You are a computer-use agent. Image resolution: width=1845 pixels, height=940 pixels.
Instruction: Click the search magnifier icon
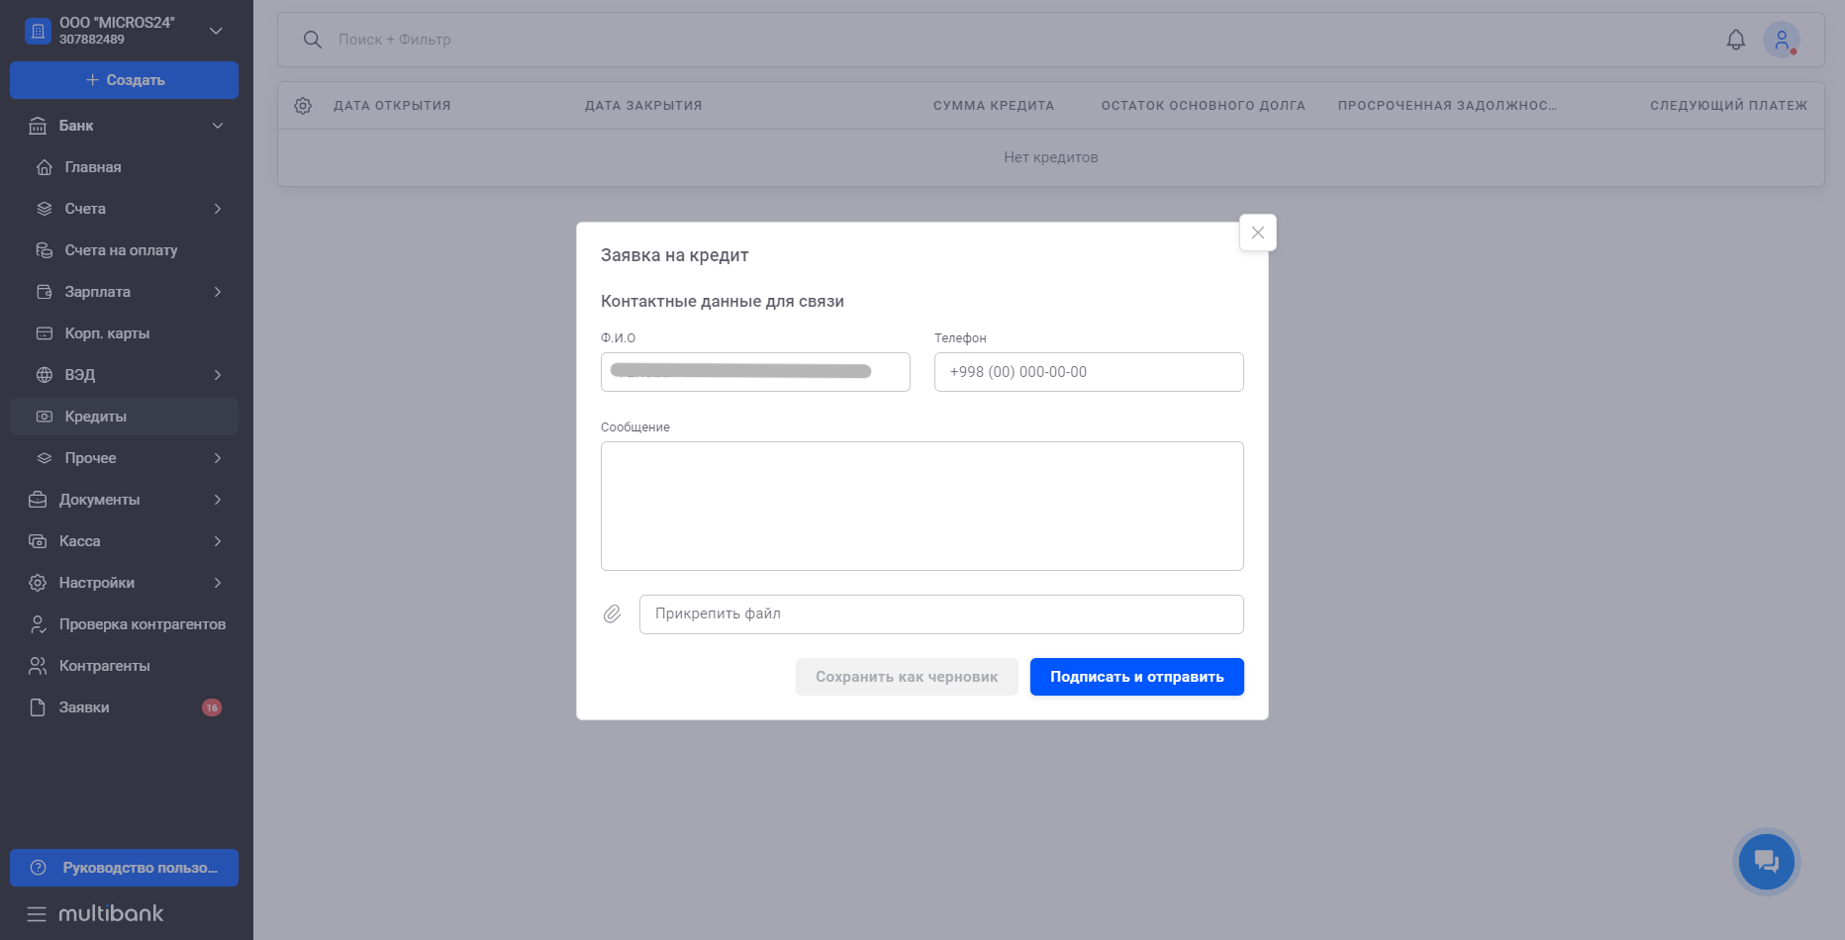coord(313,40)
